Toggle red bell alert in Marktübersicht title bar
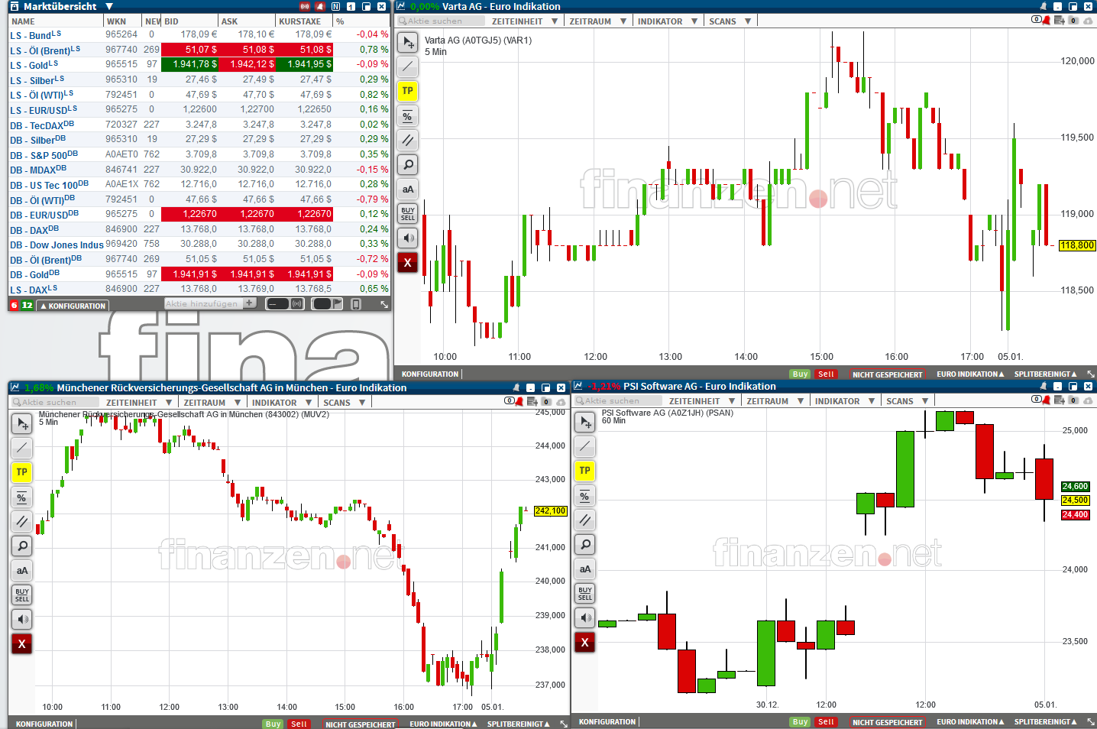 pos(320,6)
